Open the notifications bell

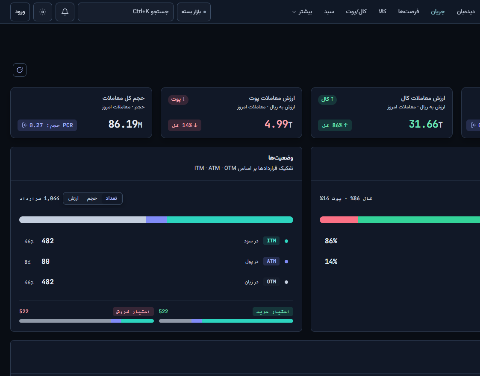coord(65,12)
